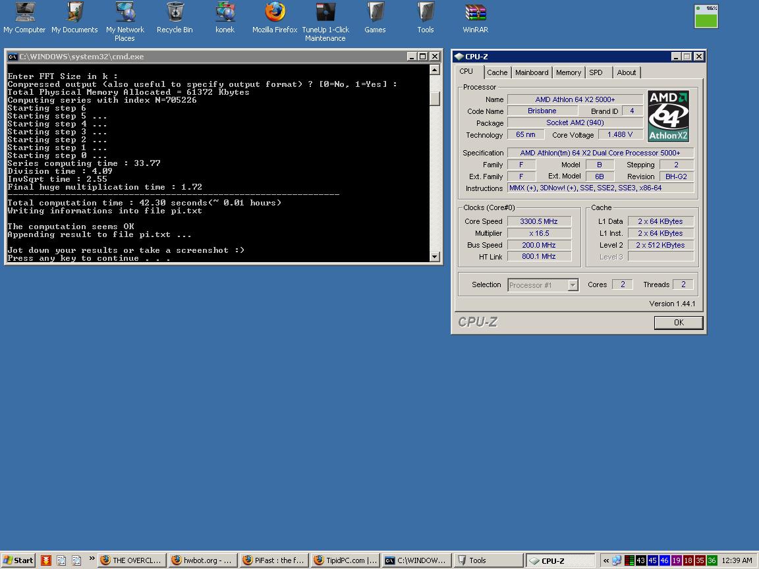Click Revision field BH-G2
The width and height of the screenshot is (759, 569).
pos(676,176)
